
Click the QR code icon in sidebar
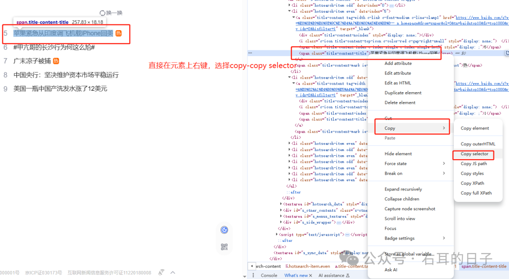click(224, 247)
